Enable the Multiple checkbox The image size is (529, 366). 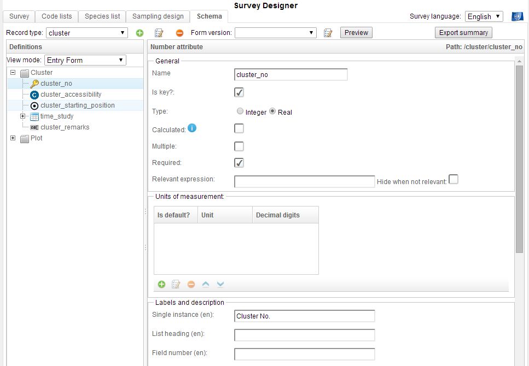click(x=239, y=146)
